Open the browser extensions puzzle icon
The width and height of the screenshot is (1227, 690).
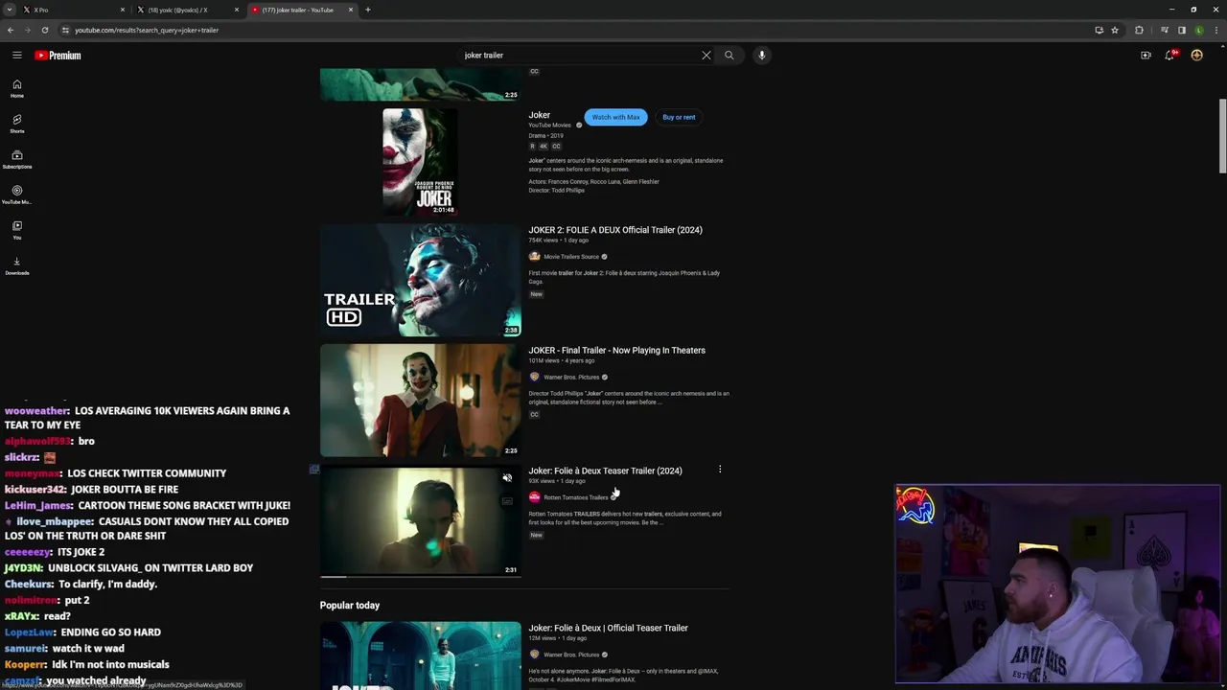coord(1140,30)
